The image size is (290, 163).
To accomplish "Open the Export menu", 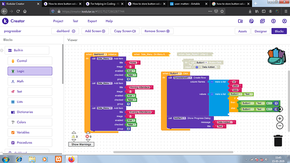I will click(x=92, y=21).
